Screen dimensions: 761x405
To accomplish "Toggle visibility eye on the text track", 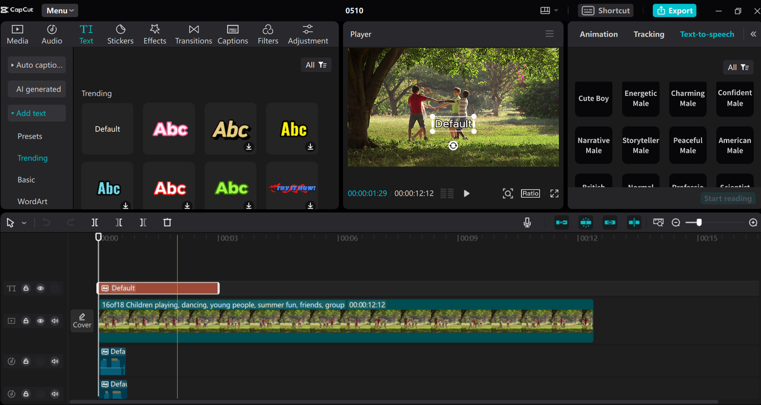I will click(x=40, y=288).
